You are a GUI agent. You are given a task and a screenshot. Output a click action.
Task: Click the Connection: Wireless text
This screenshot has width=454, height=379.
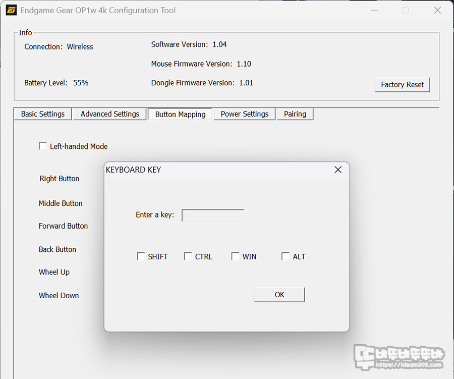[59, 46]
